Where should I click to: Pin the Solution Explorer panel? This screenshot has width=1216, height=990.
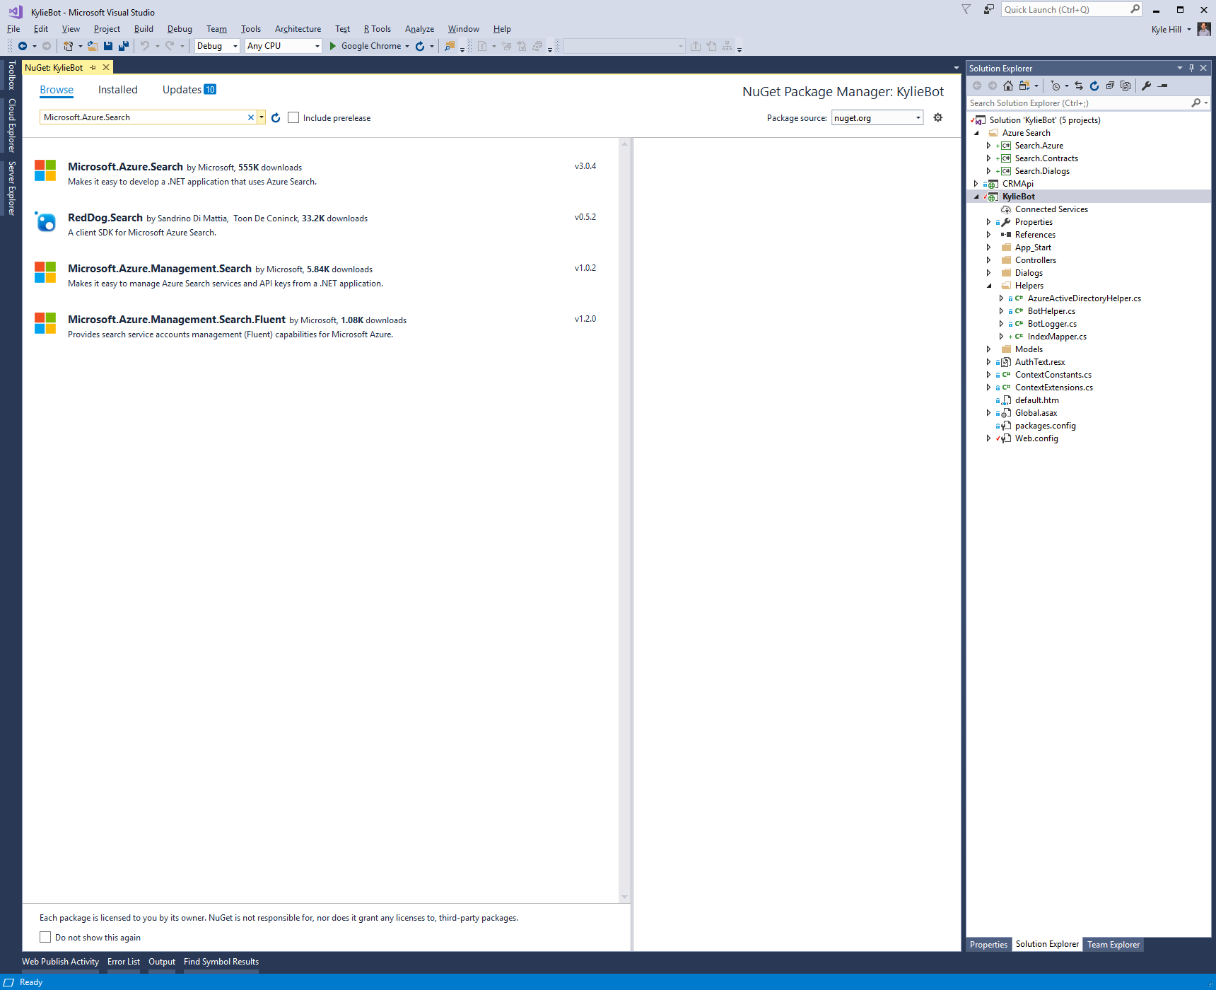pos(1191,68)
